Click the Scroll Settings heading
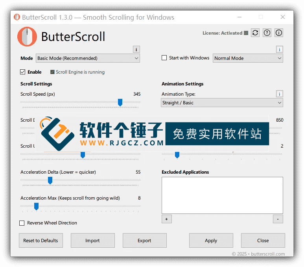The image size is (304, 267). (x=36, y=84)
